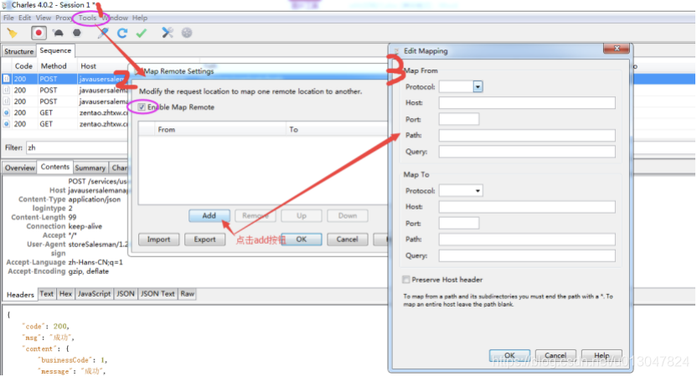Viewport: 697px width, 377px height.
Task: Click the Map To Path field
Action: pyautogui.click(x=527, y=239)
